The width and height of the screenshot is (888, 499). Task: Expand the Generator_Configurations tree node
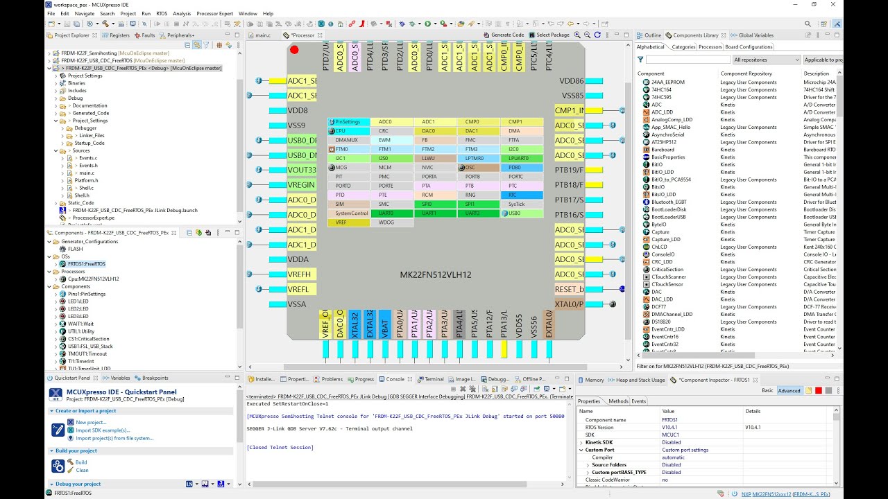pos(50,242)
